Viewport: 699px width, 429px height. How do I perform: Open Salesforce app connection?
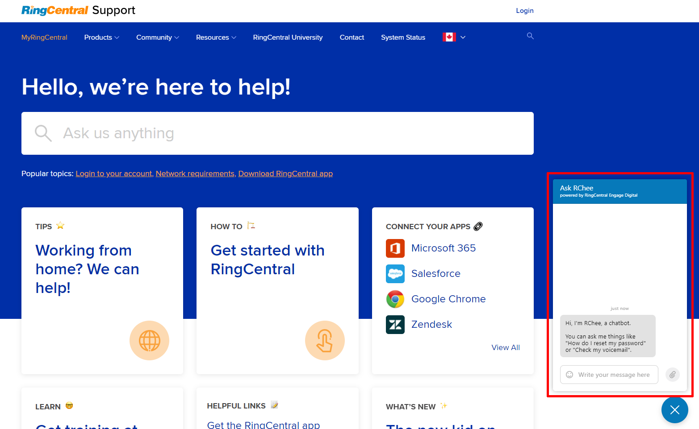435,273
